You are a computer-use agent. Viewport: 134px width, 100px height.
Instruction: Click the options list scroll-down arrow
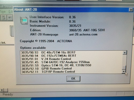pyautogui.click(x=124, y=71)
